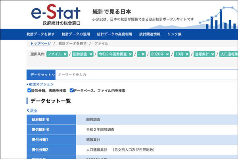The width and height of the screenshot is (238, 159).
Task: Open the 統計データの活用 menu
Action: (x=76, y=34)
